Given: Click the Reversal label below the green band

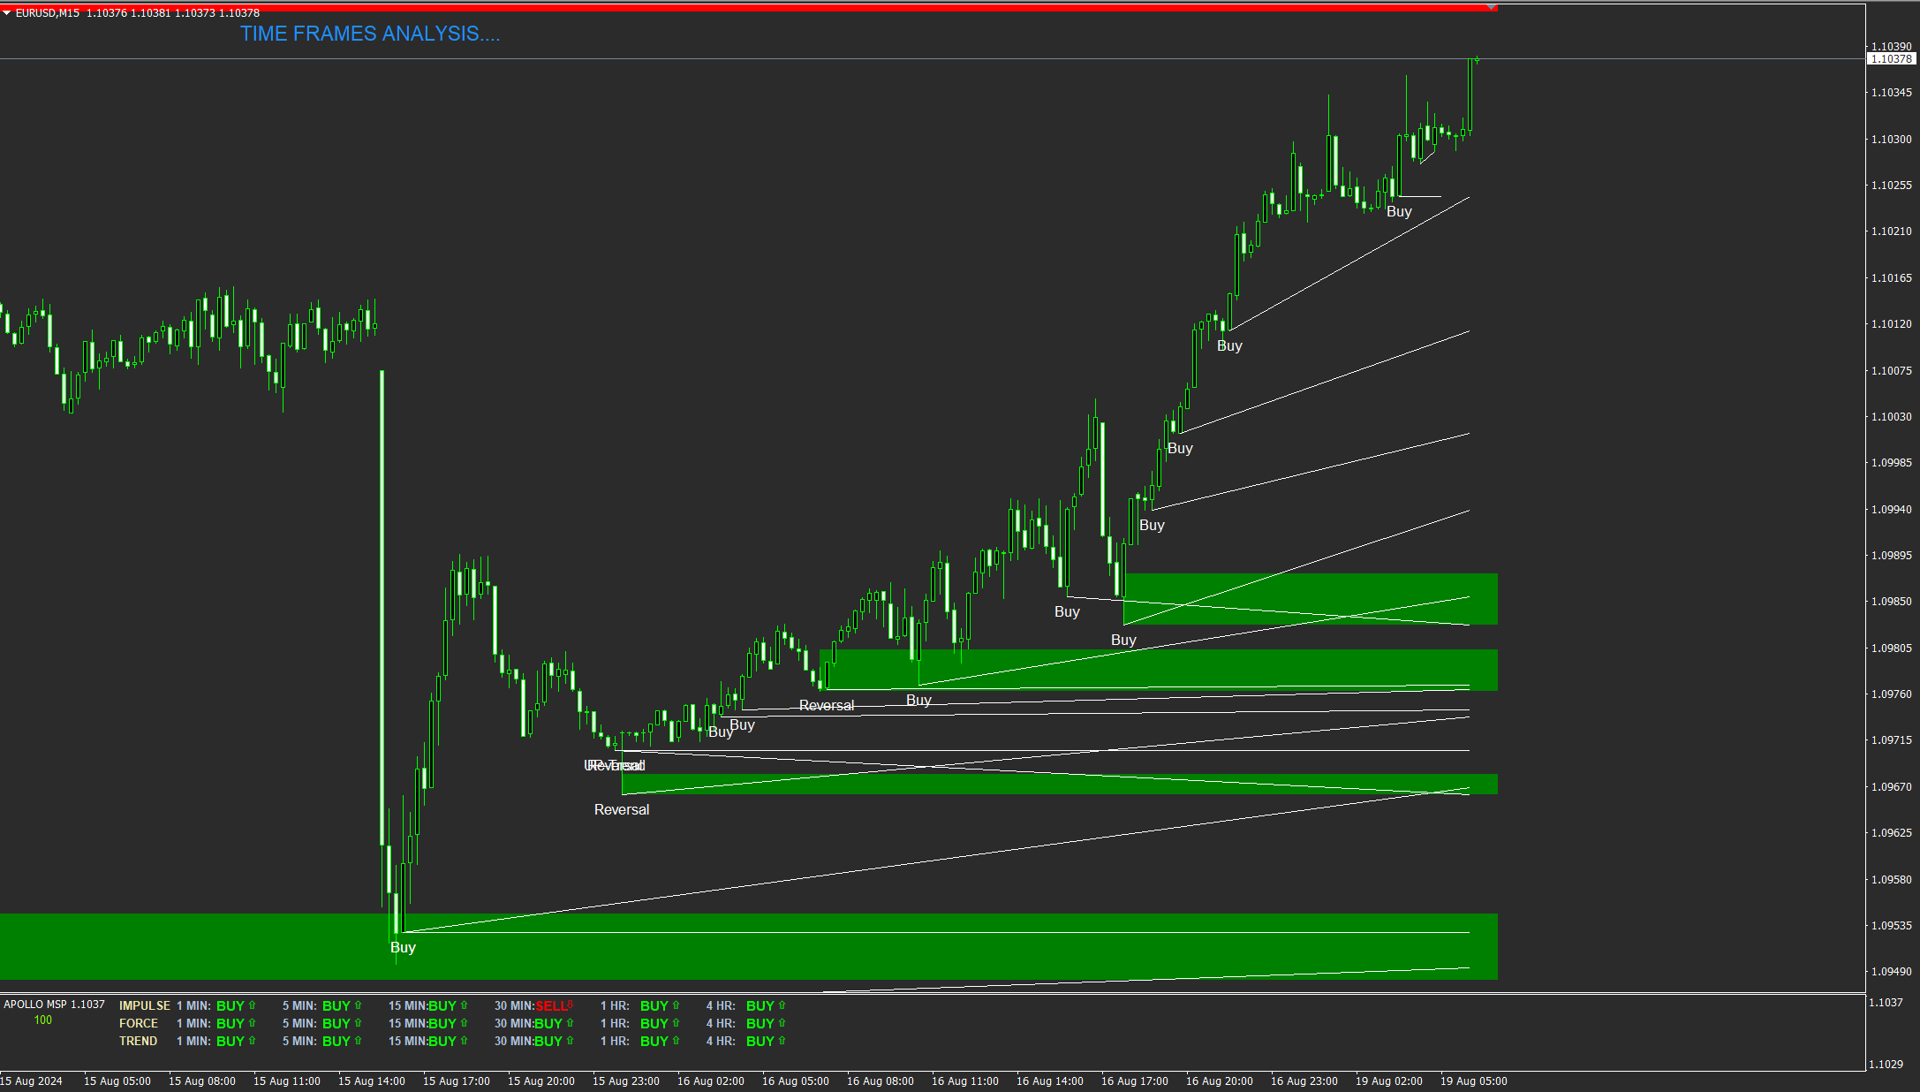Looking at the screenshot, I should point(621,810).
